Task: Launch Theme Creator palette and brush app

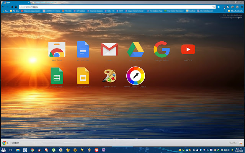Action: coord(109,76)
